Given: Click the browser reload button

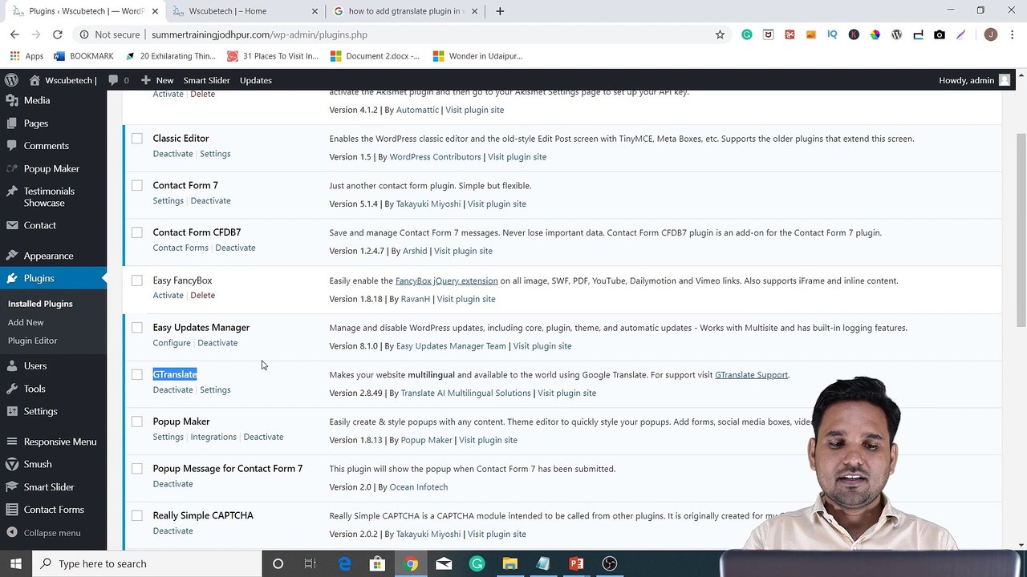Looking at the screenshot, I should point(58,34).
